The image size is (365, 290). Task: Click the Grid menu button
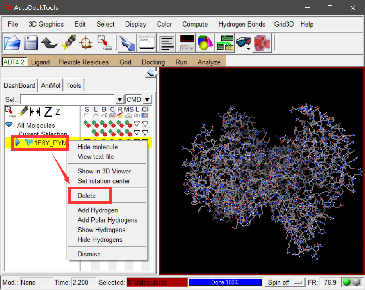point(125,62)
